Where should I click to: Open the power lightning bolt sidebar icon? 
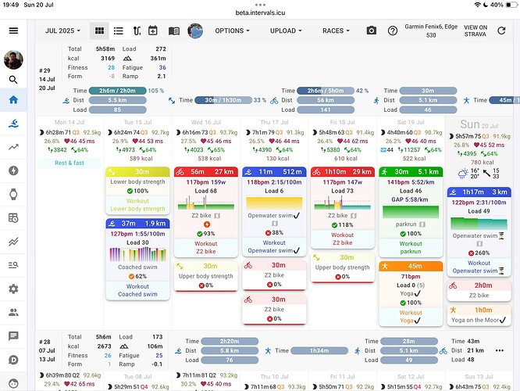[x=13, y=170]
